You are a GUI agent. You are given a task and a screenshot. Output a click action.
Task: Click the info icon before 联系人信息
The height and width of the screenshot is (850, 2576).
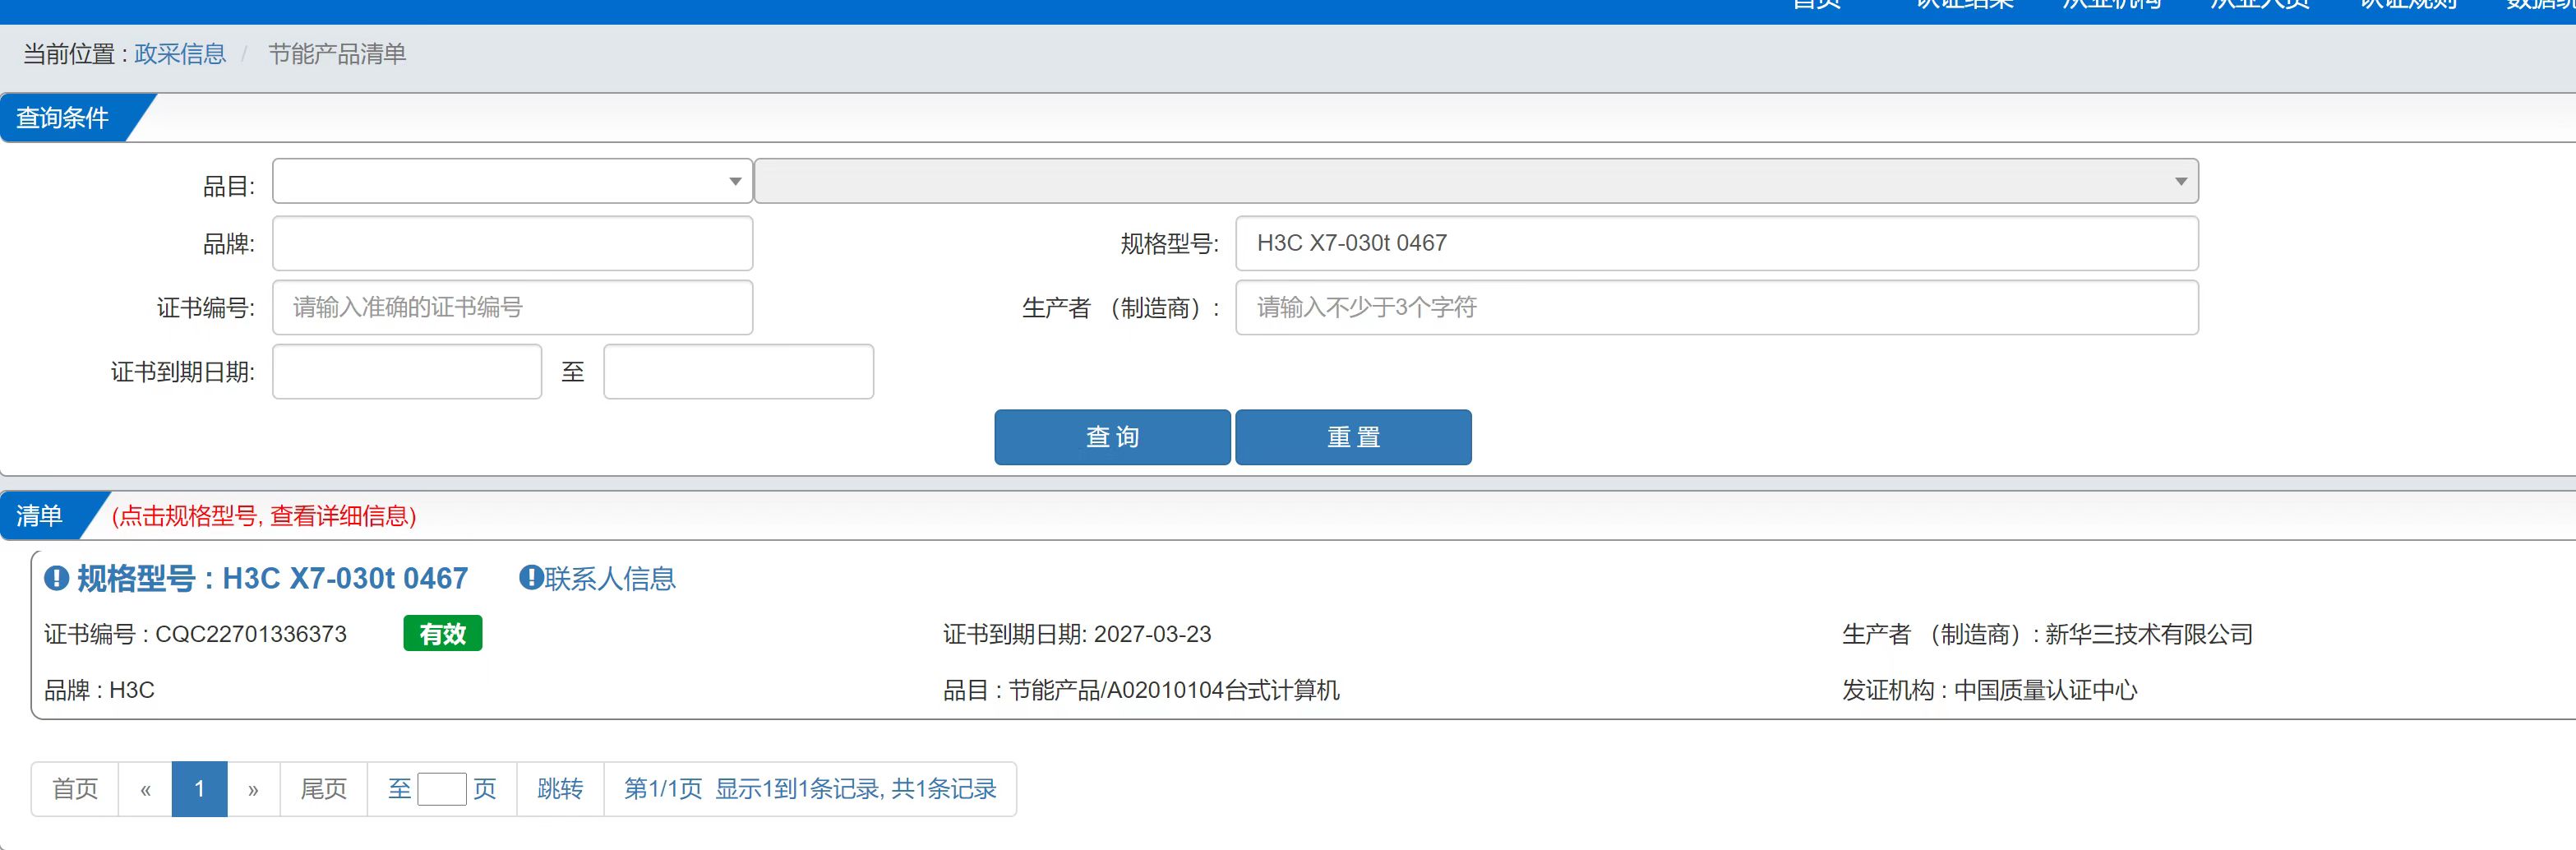click(x=530, y=578)
